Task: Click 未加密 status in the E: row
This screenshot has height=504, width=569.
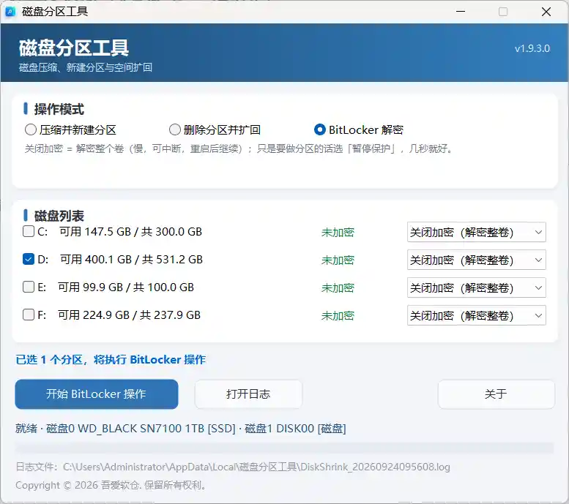Action: 338,288
